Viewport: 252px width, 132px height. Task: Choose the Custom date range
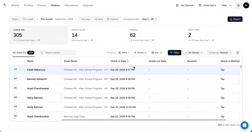click(113, 19)
